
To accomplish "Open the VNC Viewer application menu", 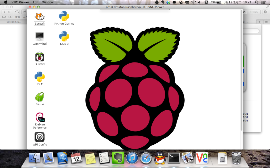I will pyautogui.click(x=20, y=2).
